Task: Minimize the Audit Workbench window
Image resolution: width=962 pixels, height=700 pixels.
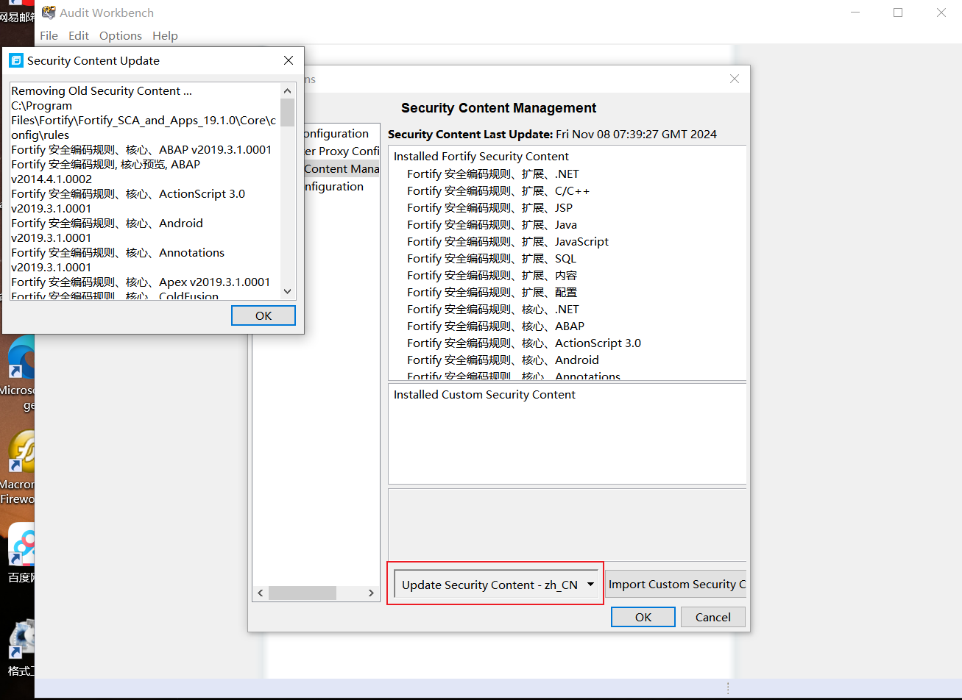Action: tap(855, 12)
